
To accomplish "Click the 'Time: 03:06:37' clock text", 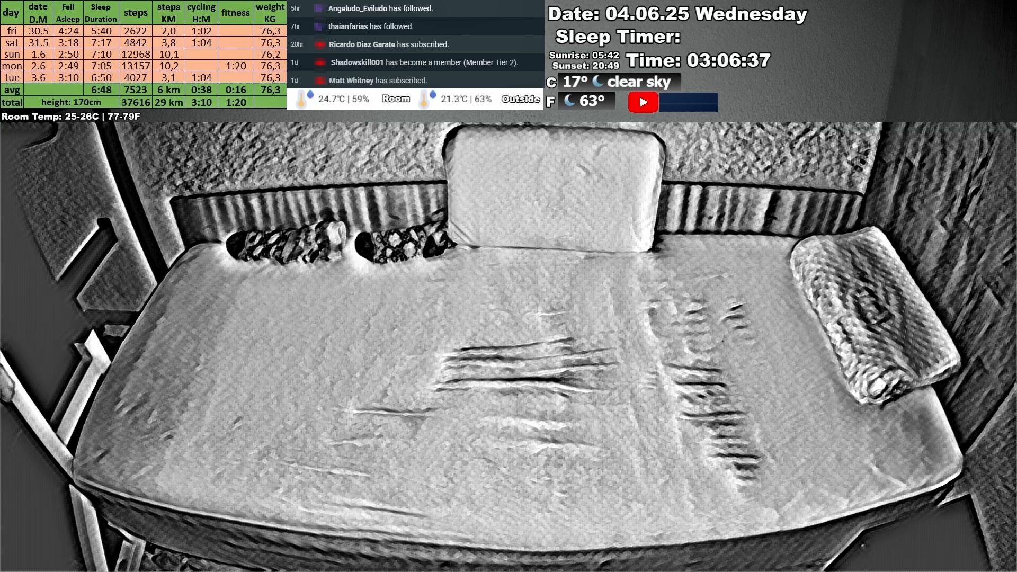I will [698, 60].
